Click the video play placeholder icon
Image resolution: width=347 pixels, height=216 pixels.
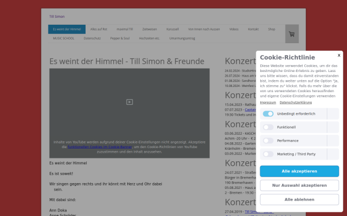point(130,102)
